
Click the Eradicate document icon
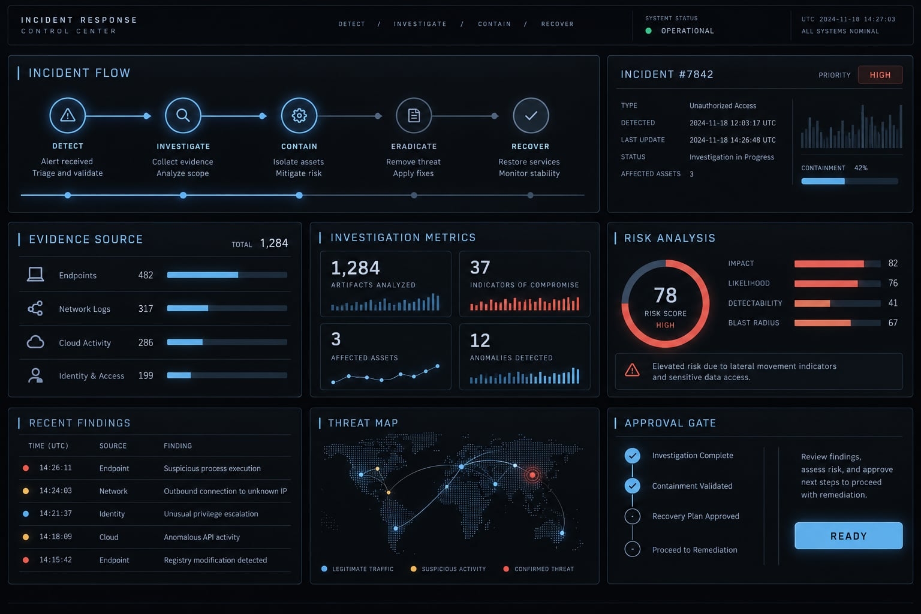(414, 115)
